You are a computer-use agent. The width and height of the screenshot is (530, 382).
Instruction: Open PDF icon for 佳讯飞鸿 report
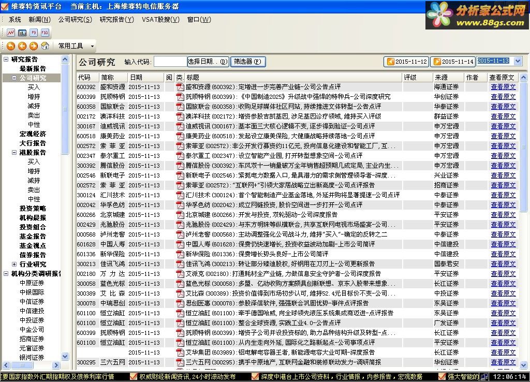(x=180, y=263)
